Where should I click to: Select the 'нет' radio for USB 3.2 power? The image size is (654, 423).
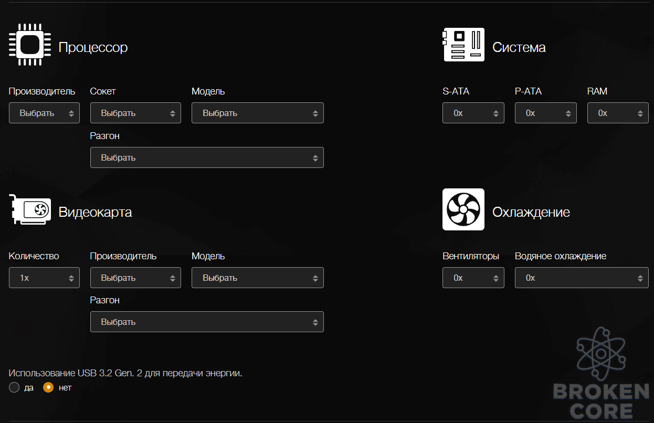(48, 388)
